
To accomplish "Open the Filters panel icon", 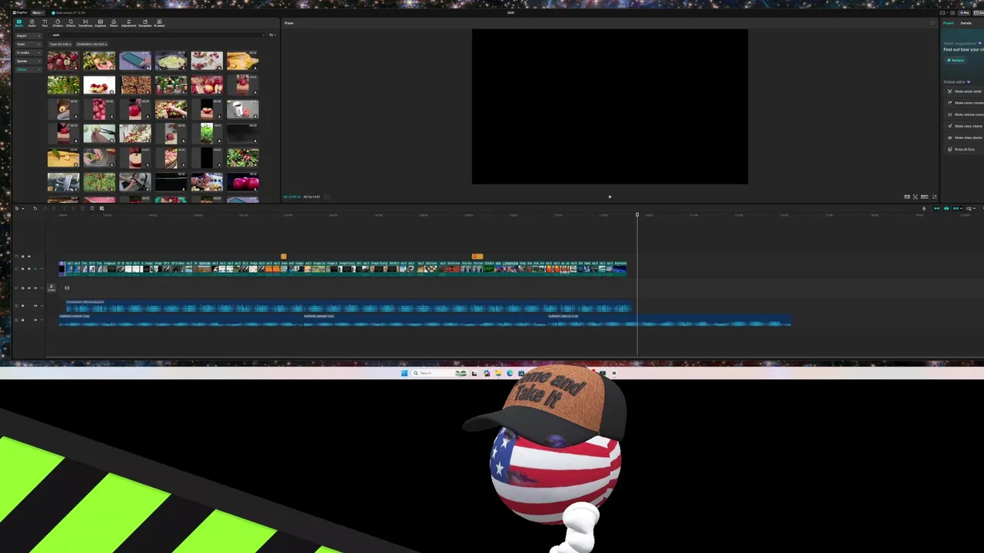I will pyautogui.click(x=114, y=23).
